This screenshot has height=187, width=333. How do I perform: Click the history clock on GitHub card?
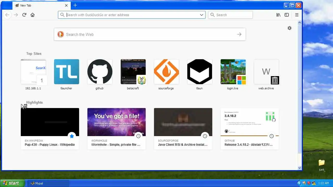[272, 136]
